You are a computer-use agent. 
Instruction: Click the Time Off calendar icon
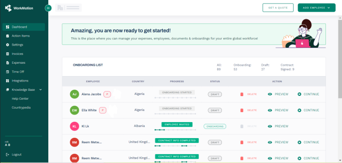8,72
